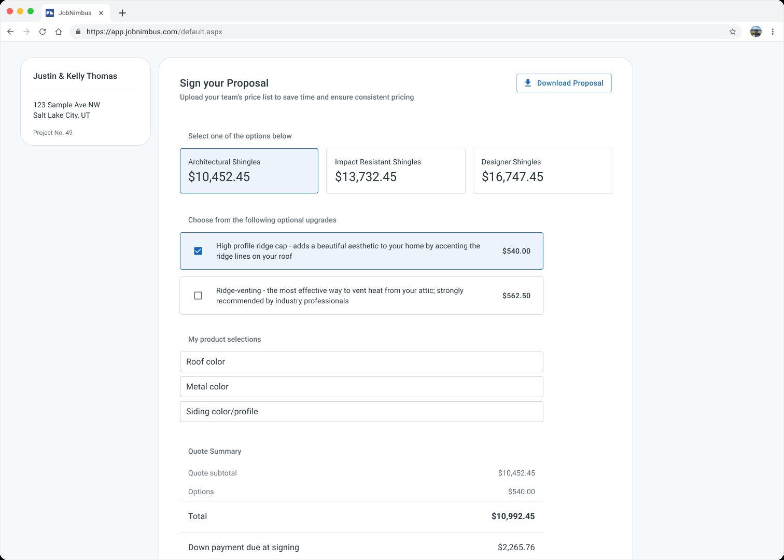Open a new browser tab
The height and width of the screenshot is (560, 784).
click(x=122, y=13)
